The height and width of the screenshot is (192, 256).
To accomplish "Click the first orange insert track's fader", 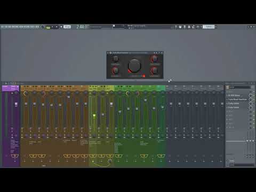I will pyautogui.click(x=26, y=104).
